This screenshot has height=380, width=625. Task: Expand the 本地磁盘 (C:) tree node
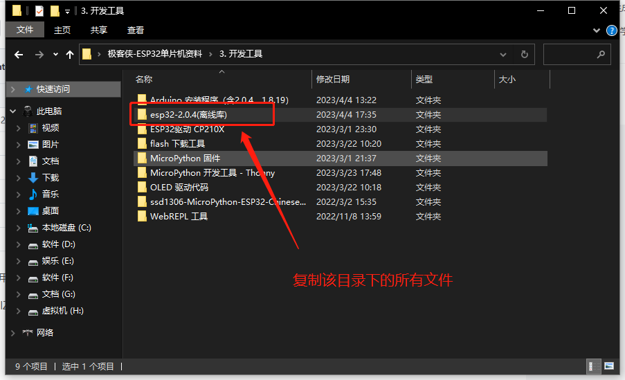[19, 228]
